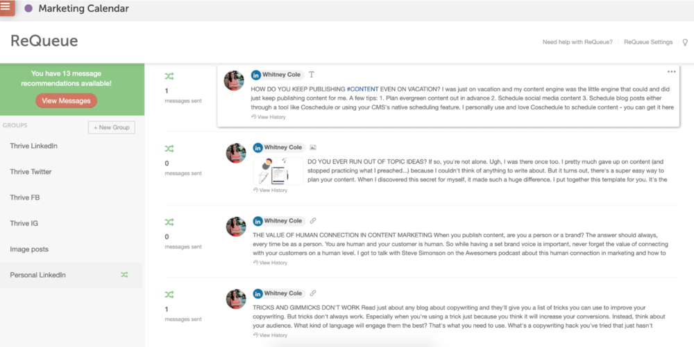
Task: Click the 13 message recommendations text
Action: click(67, 78)
